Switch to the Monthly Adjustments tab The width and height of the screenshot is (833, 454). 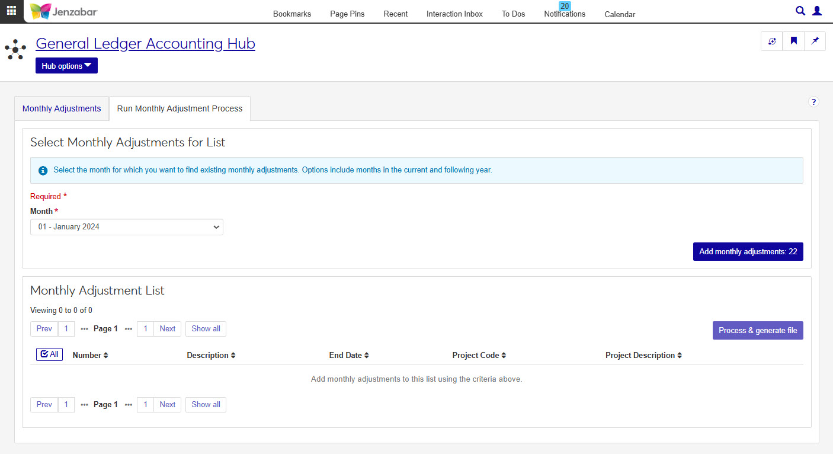click(x=62, y=109)
